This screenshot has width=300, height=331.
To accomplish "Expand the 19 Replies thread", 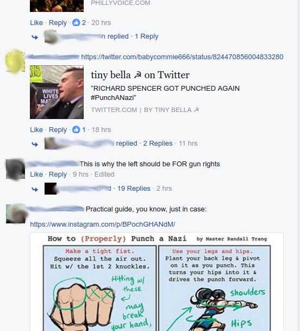I will [134, 188].
